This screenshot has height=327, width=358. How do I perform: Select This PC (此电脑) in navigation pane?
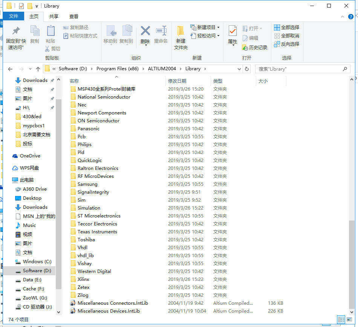tap(27, 180)
